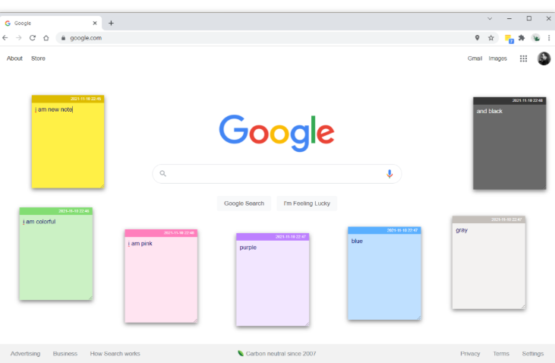The width and height of the screenshot is (555, 363).
Task: Click the text 'gray' in the note
Action: point(462,231)
